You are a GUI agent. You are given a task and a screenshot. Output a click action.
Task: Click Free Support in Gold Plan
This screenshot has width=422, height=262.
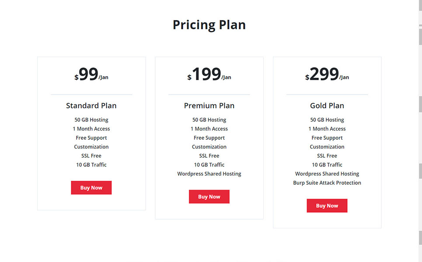coord(327,138)
